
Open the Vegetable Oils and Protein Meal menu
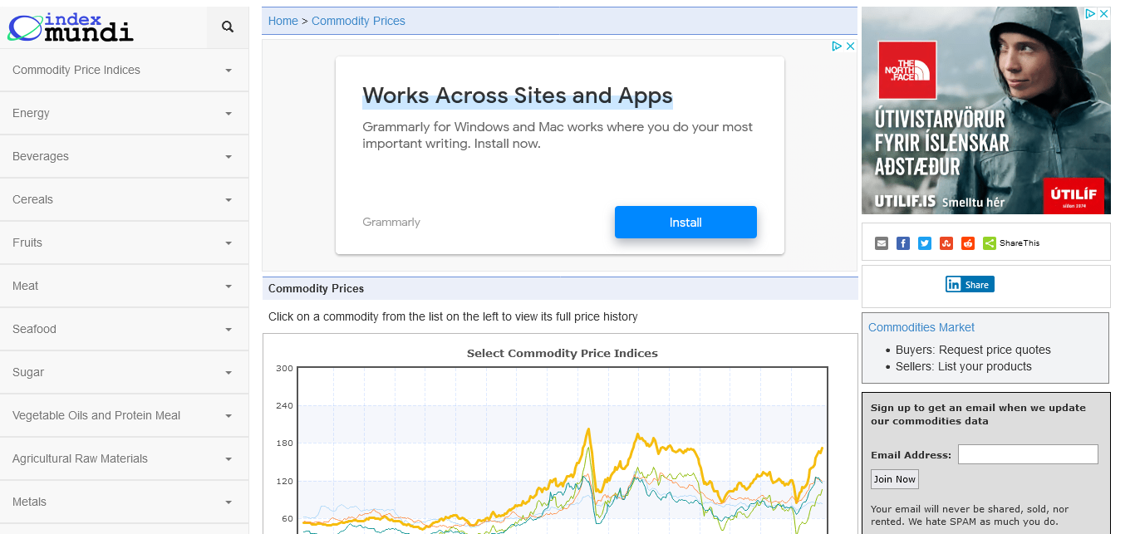pos(124,415)
